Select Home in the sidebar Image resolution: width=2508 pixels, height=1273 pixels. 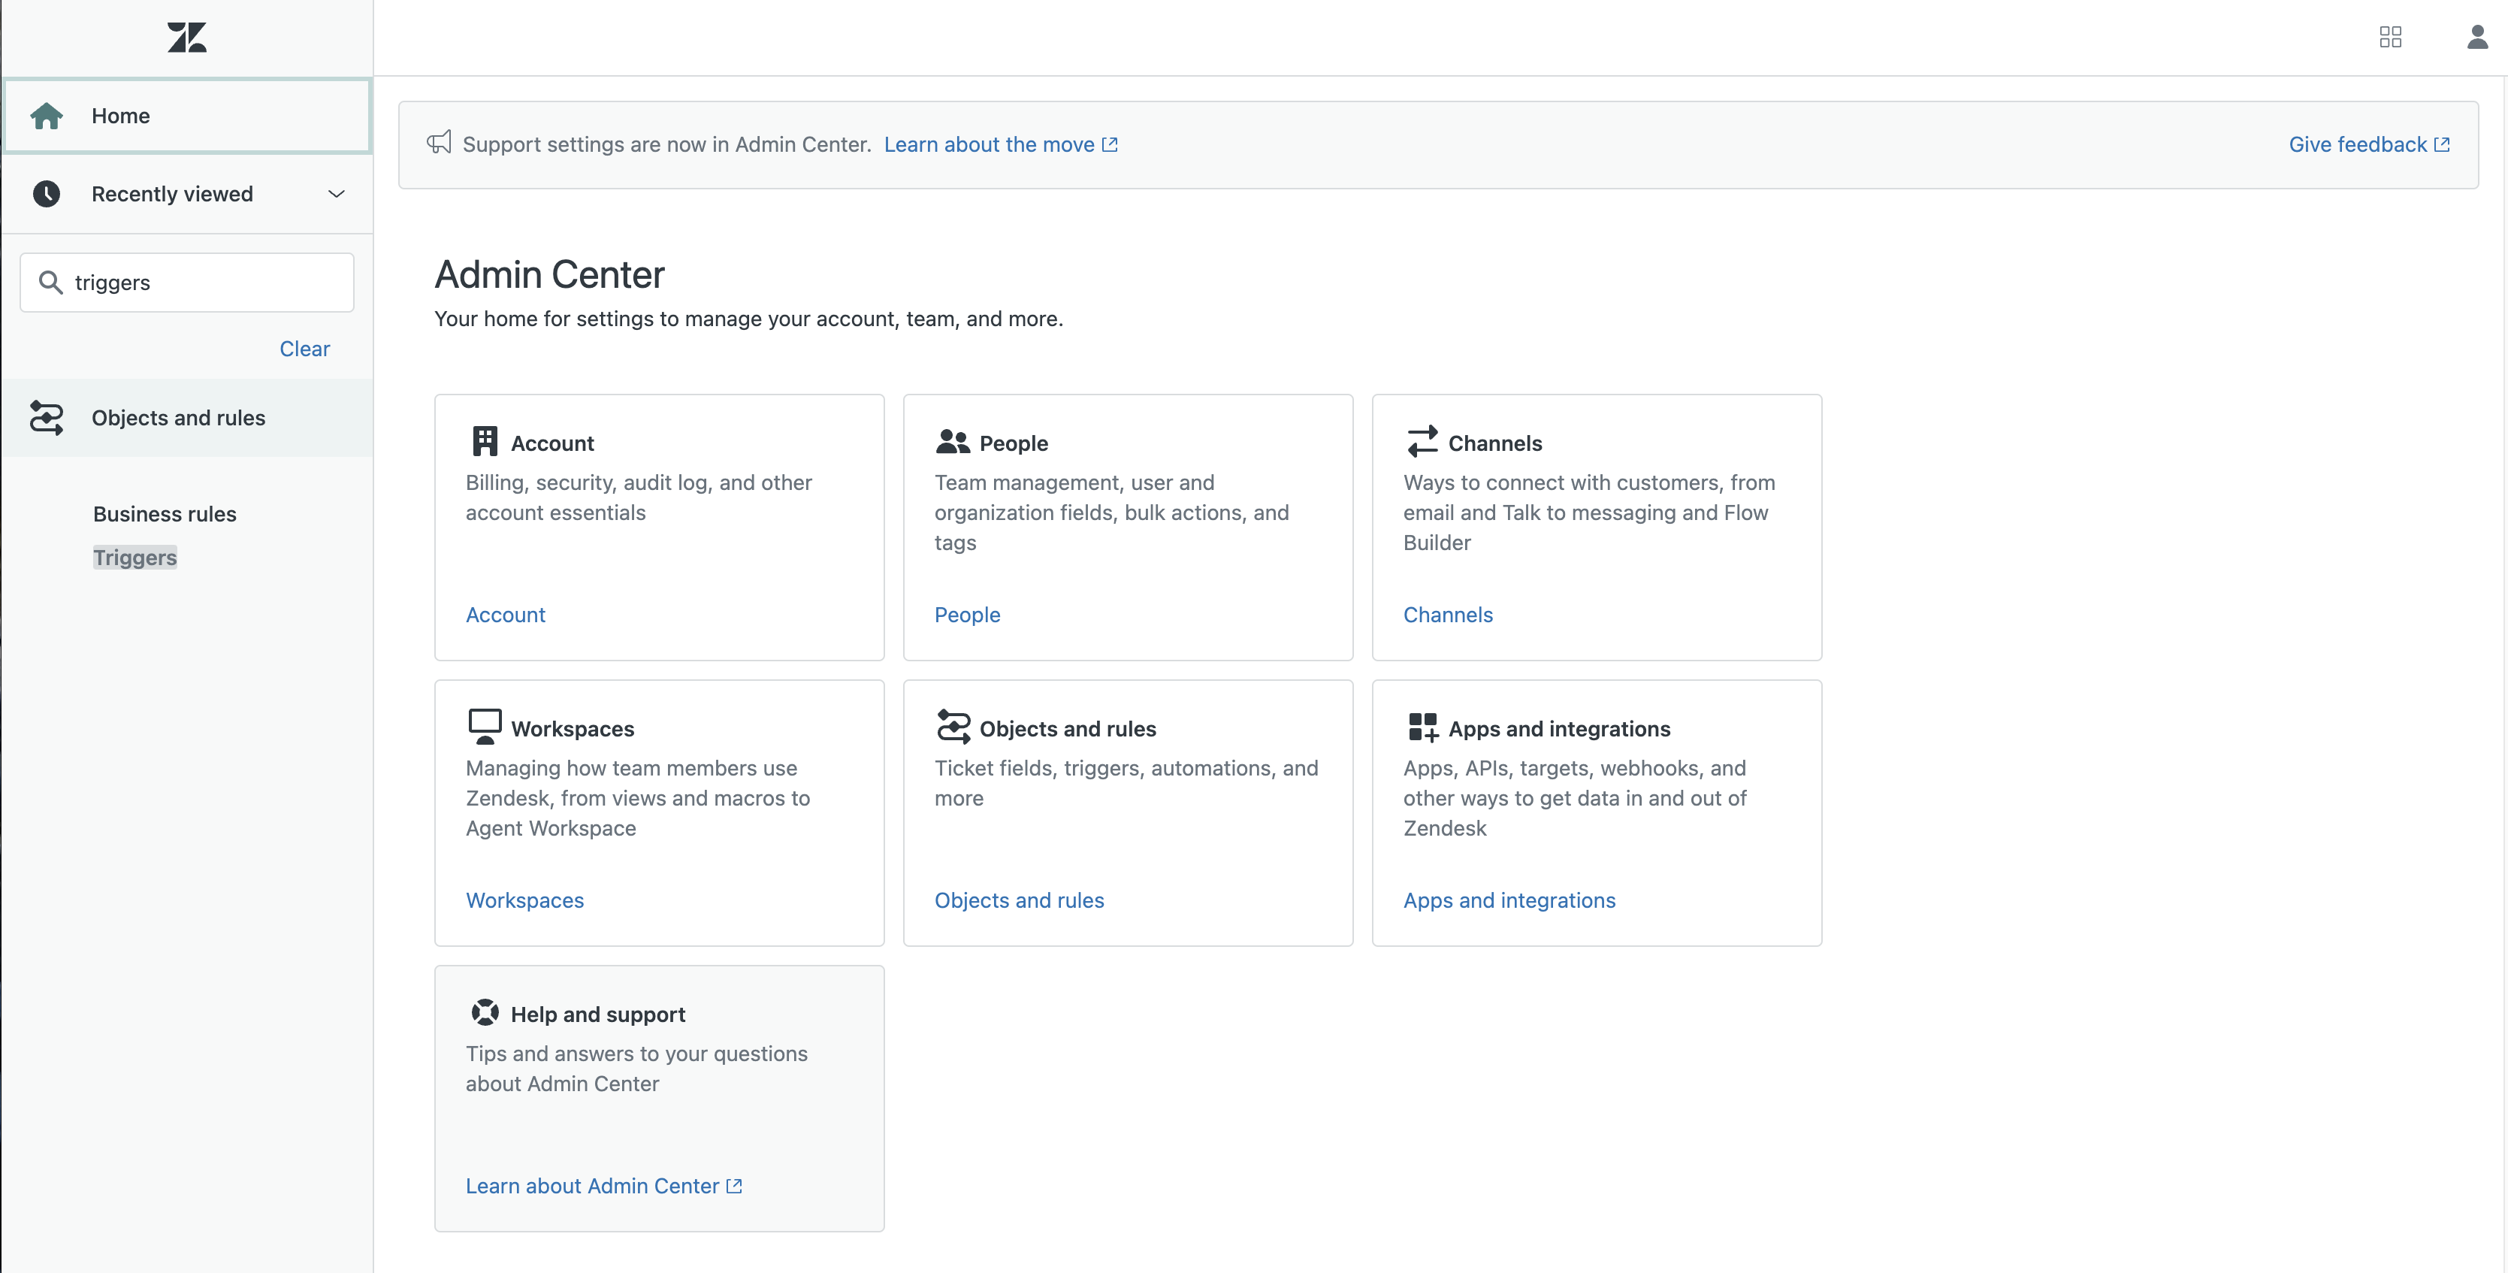click(x=188, y=116)
